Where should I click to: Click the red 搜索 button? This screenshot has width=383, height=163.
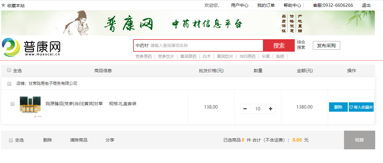coord(279,46)
